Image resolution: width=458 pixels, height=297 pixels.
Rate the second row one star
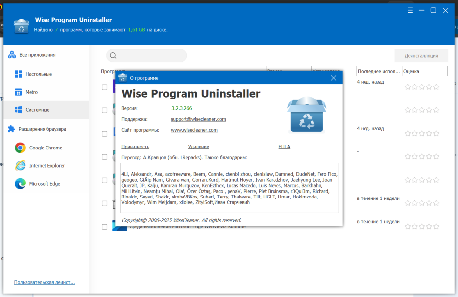[408, 110]
